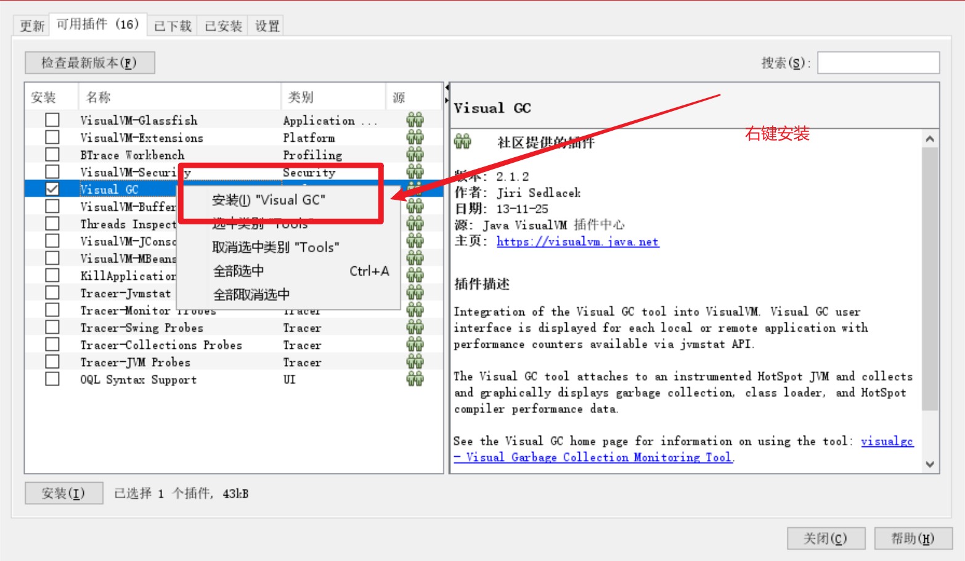The height and width of the screenshot is (561, 965).
Task: Click the source icon in VisualVM-Security row
Action: (415, 172)
